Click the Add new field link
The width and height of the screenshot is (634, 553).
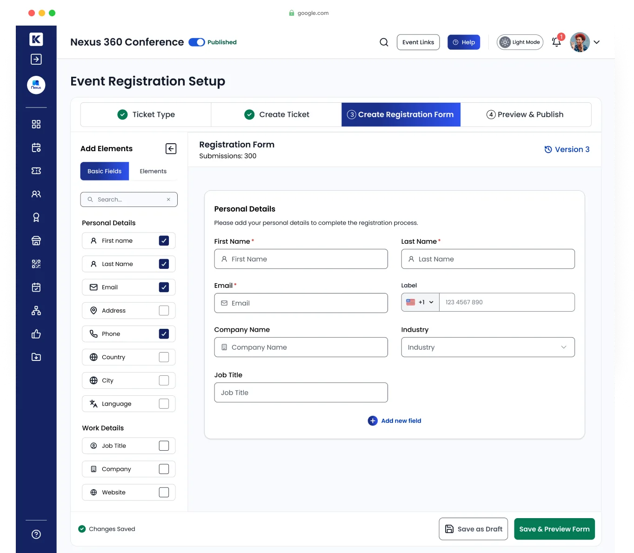(401, 421)
